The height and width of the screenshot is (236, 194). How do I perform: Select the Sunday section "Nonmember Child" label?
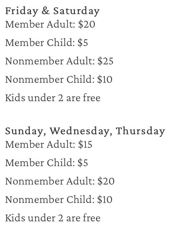click(50, 200)
